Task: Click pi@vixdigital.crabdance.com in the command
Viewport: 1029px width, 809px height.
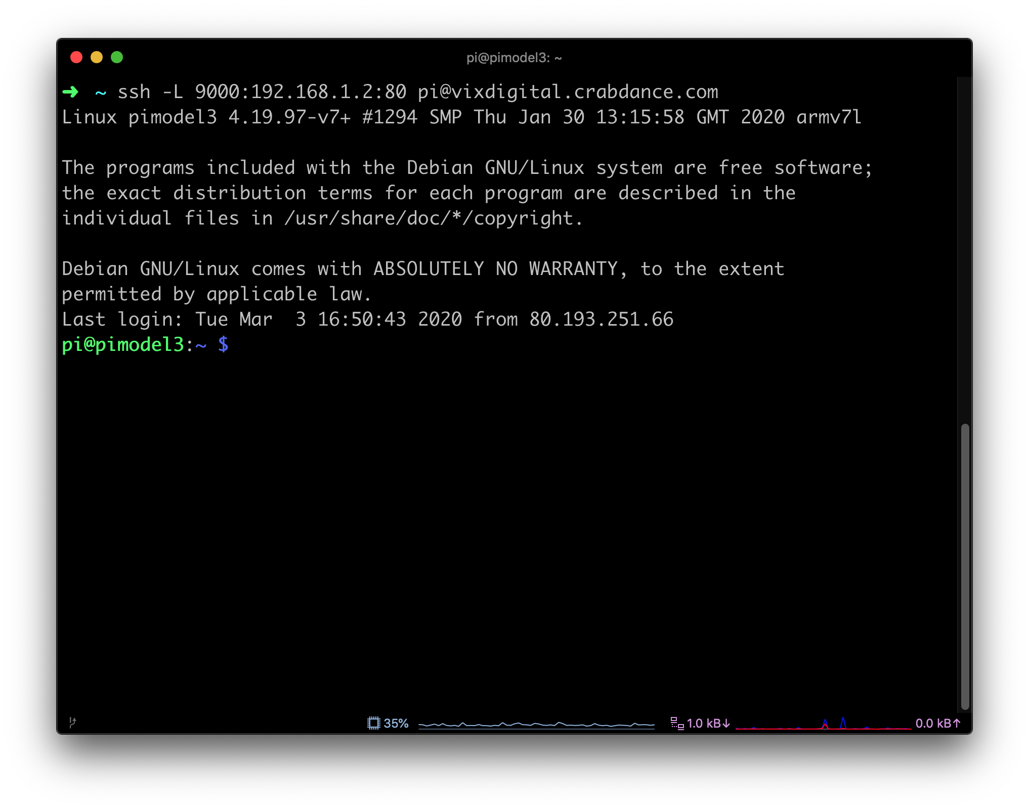Action: (x=568, y=92)
